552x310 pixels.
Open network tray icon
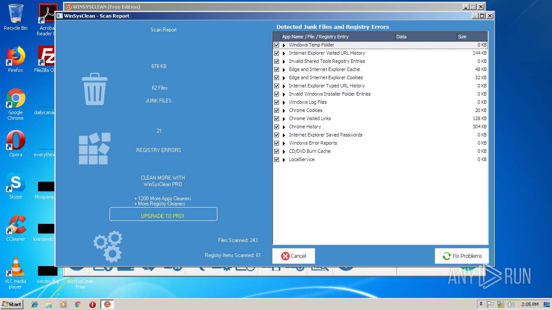point(501,304)
